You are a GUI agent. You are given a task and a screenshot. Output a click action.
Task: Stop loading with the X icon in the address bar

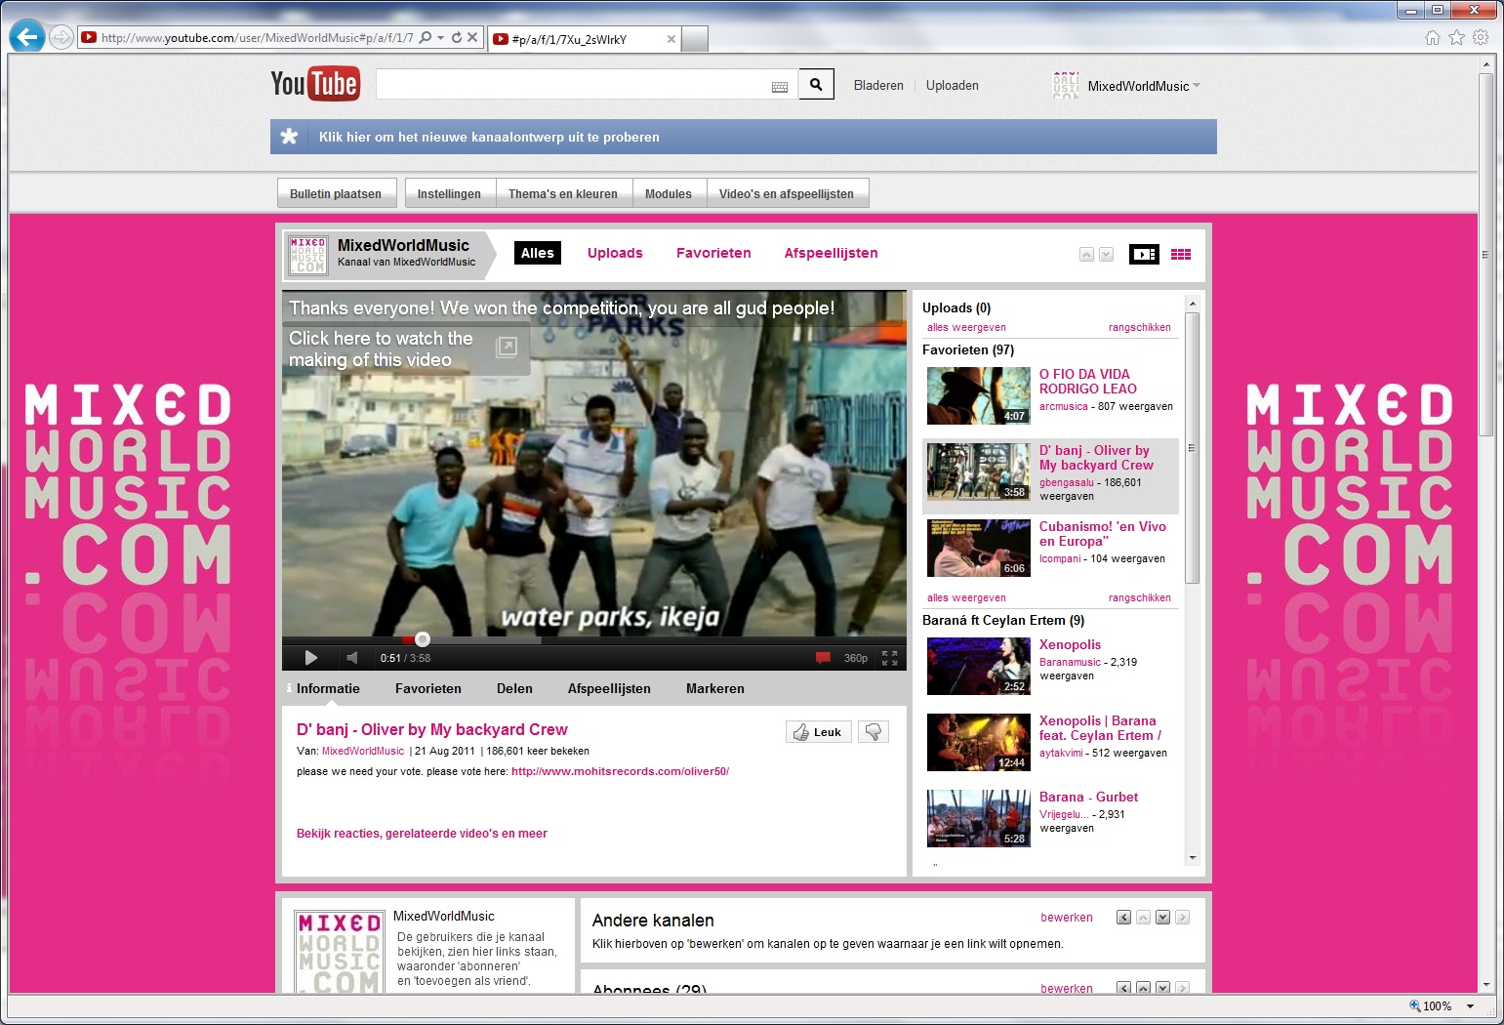[x=472, y=37]
